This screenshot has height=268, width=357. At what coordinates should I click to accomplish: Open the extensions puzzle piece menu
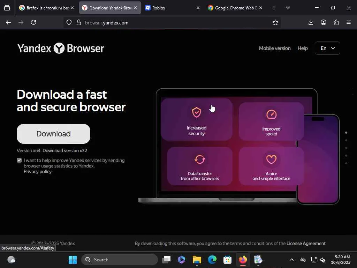click(x=336, y=22)
